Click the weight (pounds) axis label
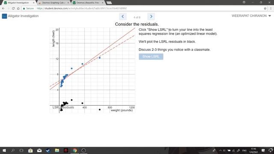Screen dimensions: 274x154 point(122,110)
